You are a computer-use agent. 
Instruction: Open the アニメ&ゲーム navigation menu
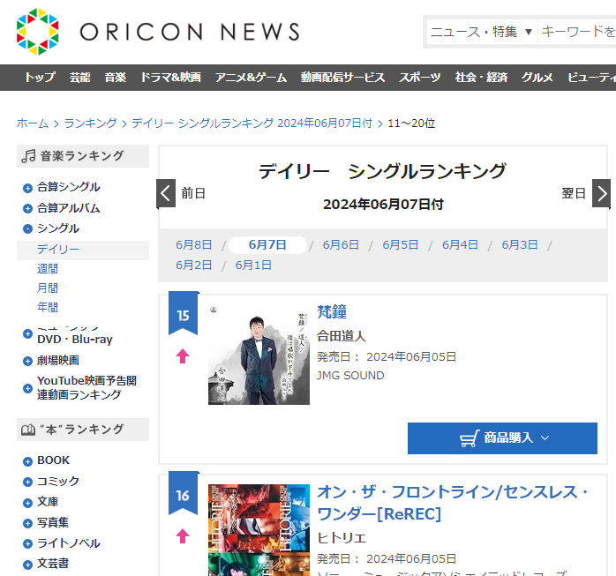coord(251,78)
